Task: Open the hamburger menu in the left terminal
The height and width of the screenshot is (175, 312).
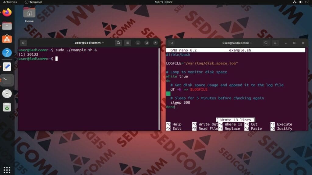Action: click(x=128, y=43)
